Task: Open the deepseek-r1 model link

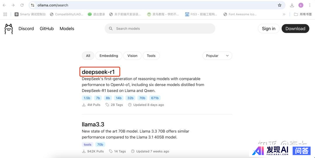Action: tap(98, 72)
